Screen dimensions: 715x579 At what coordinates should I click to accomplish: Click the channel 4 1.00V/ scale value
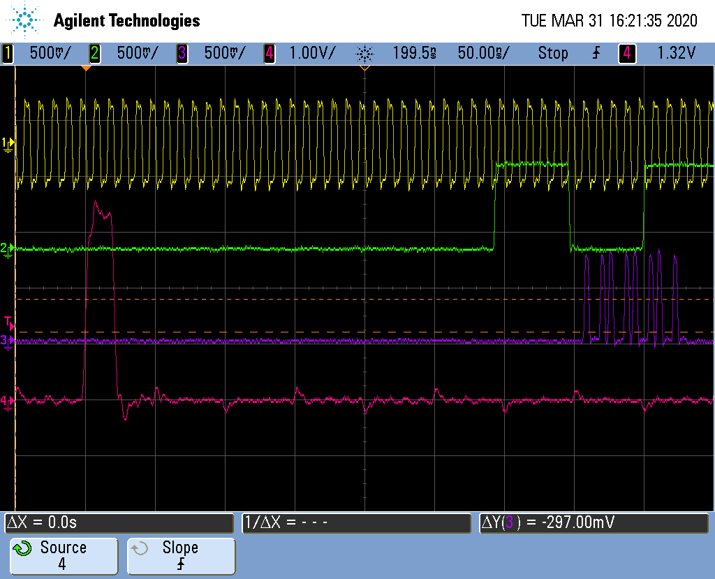point(312,53)
